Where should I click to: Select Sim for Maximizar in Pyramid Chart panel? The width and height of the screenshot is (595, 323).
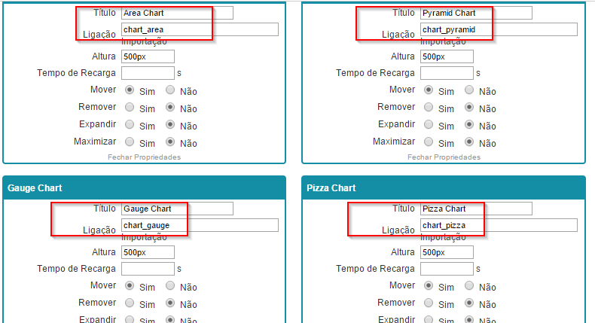pos(429,142)
